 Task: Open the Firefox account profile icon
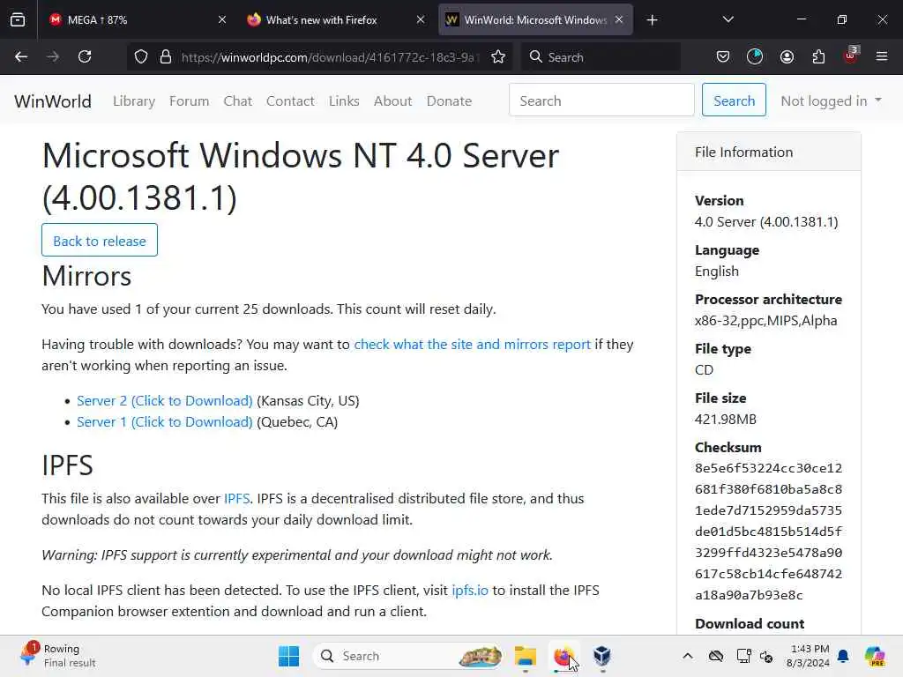(x=787, y=57)
